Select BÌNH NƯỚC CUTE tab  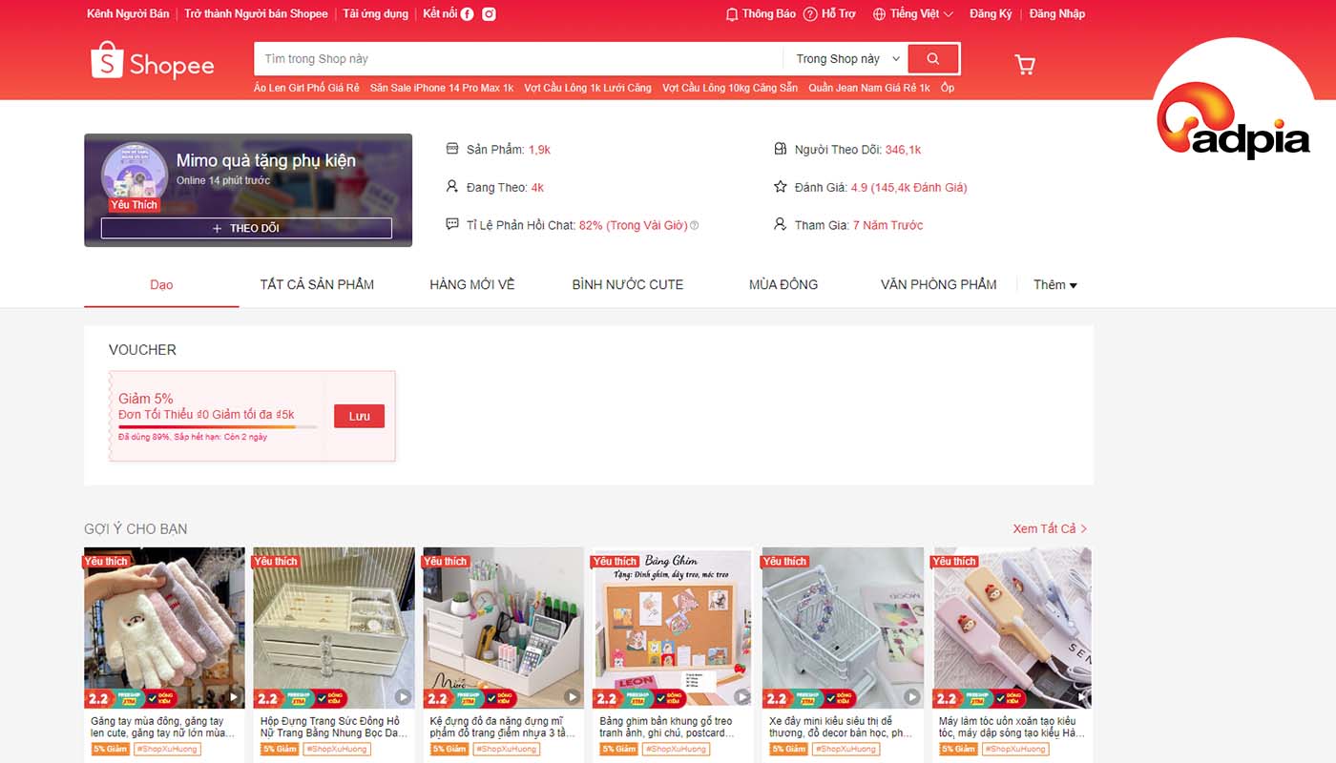[x=628, y=284]
